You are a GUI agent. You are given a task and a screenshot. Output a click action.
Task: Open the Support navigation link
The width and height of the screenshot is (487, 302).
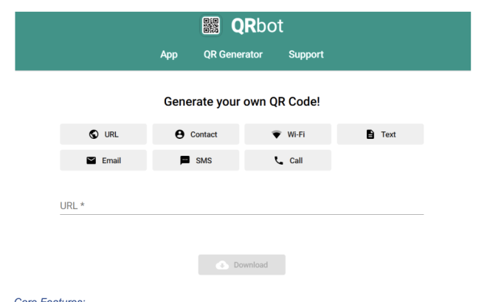[306, 55]
